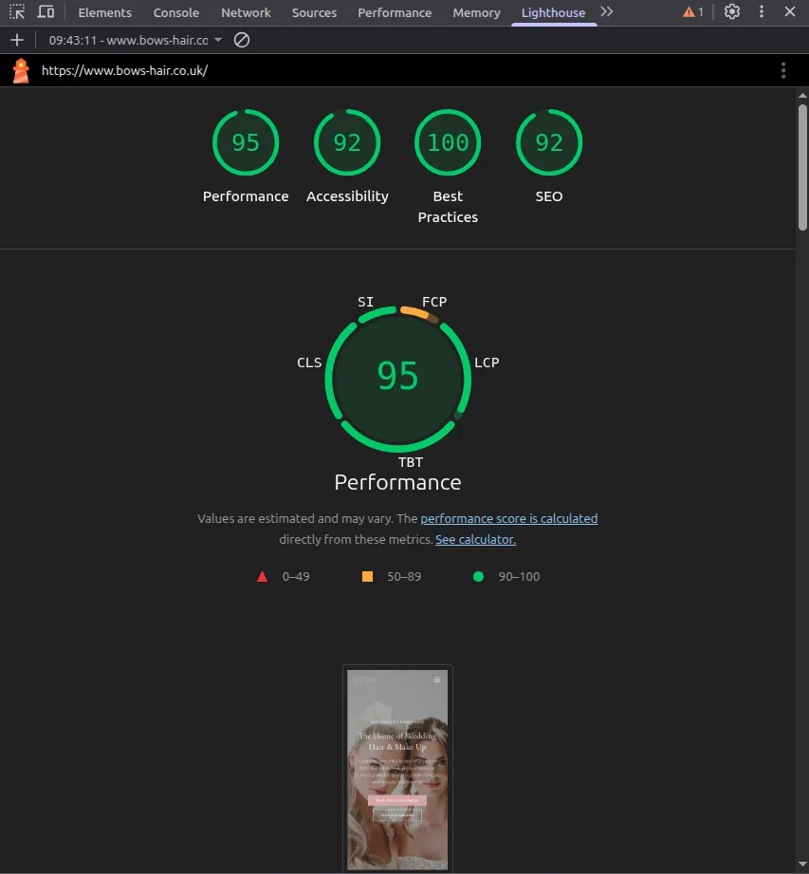Switch to the Network tab
809x874 pixels.
(x=246, y=12)
